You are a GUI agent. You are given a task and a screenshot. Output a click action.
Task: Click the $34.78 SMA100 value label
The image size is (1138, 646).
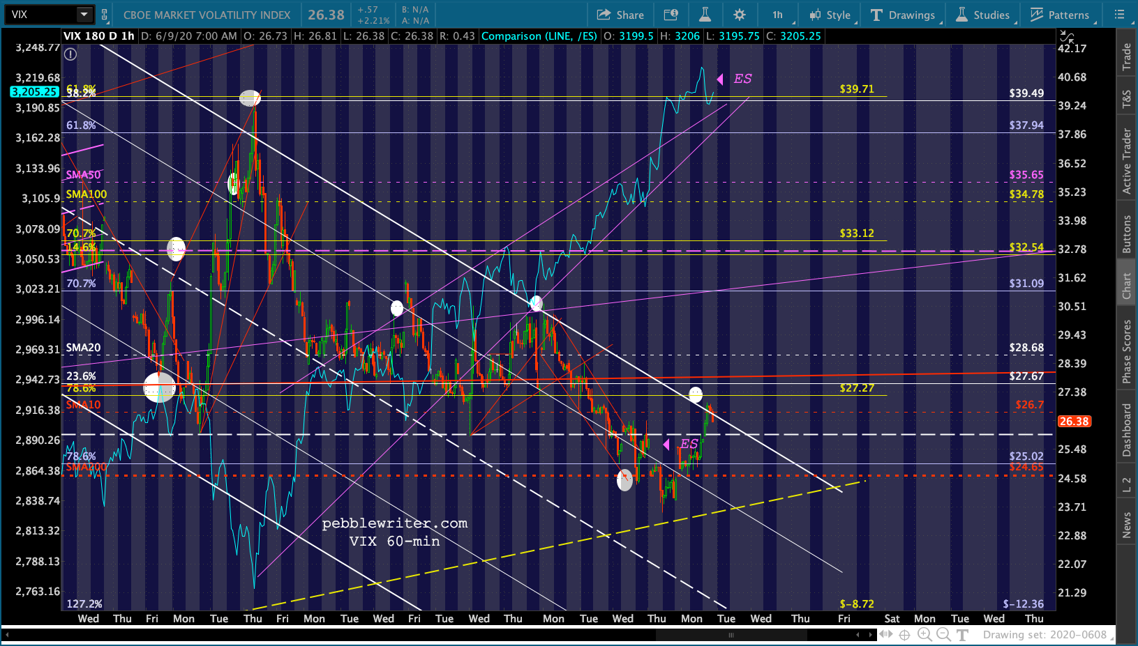1026,194
